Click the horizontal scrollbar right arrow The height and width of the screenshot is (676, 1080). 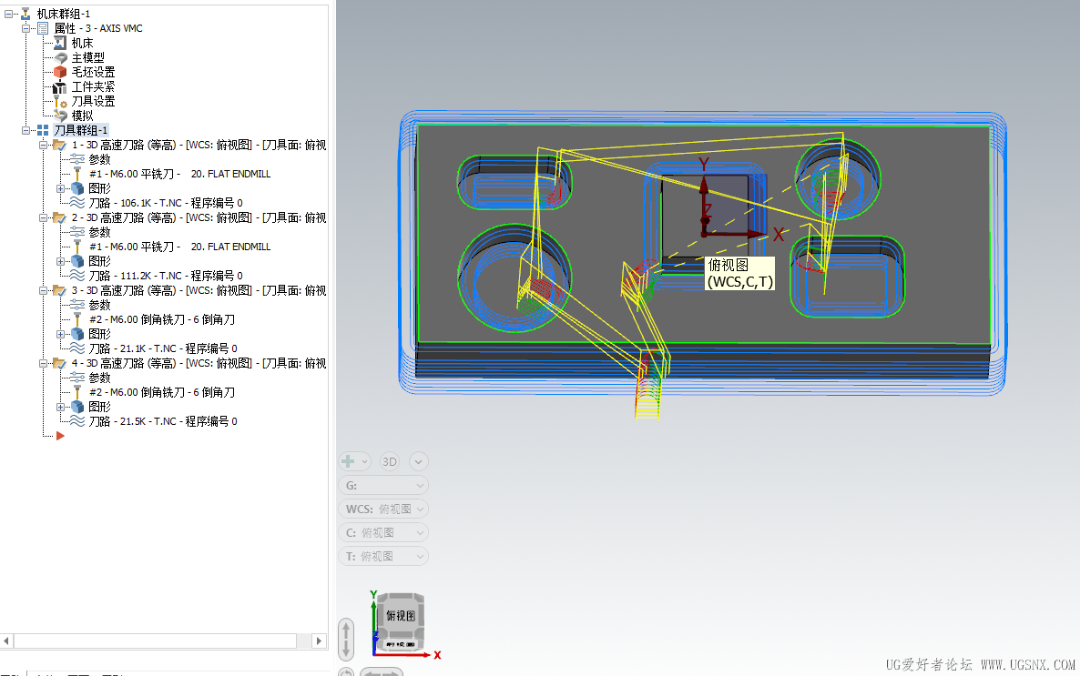click(x=320, y=641)
